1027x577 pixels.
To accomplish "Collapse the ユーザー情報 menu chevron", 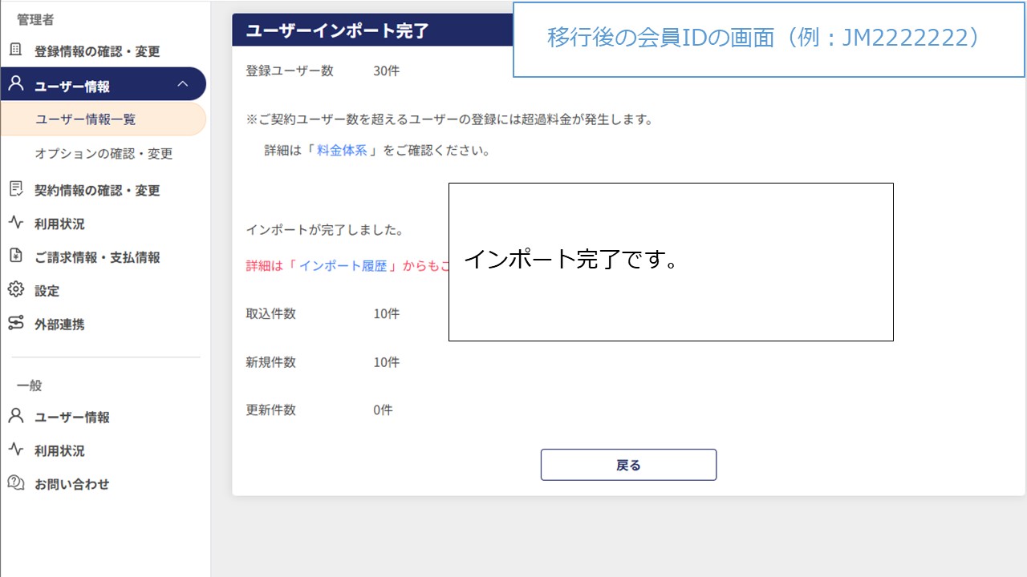I will click(183, 84).
